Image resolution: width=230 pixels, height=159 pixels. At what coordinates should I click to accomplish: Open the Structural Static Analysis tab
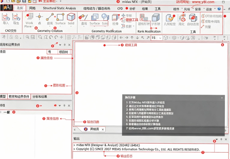(x=59, y=8)
